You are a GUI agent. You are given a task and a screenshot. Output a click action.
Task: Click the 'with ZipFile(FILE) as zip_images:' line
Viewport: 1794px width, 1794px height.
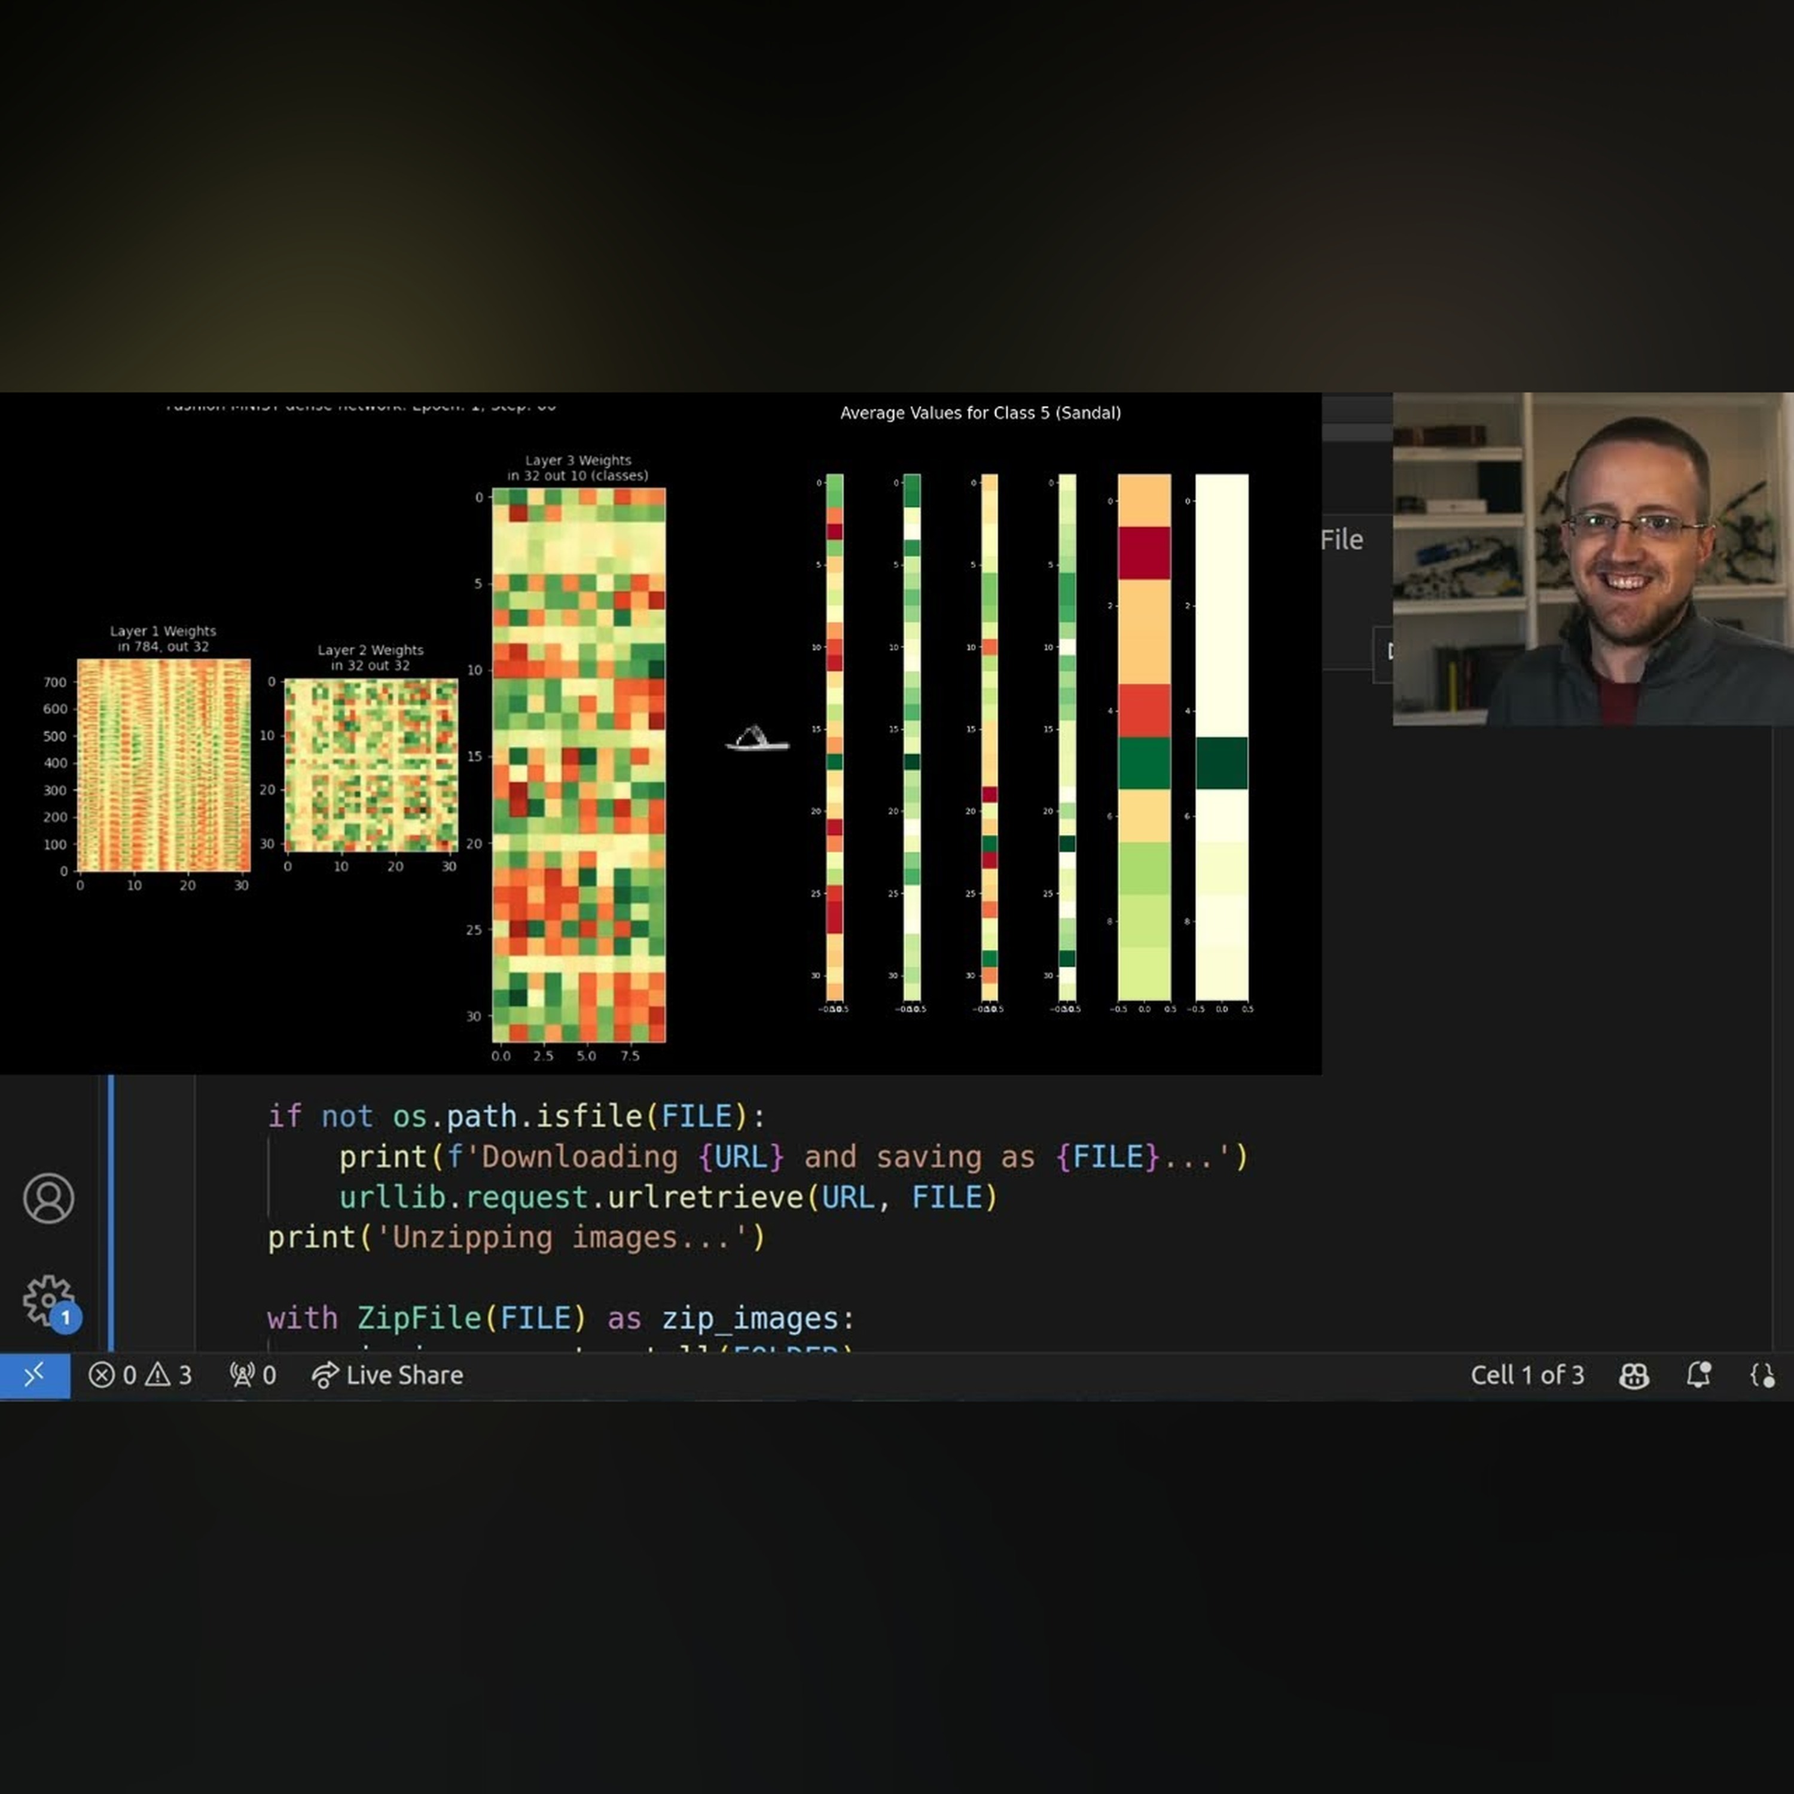pos(560,1319)
